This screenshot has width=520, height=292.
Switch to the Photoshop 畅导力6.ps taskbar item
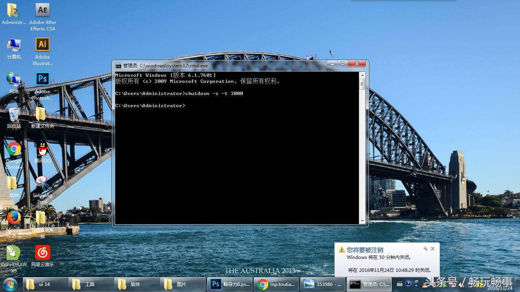click(x=230, y=284)
